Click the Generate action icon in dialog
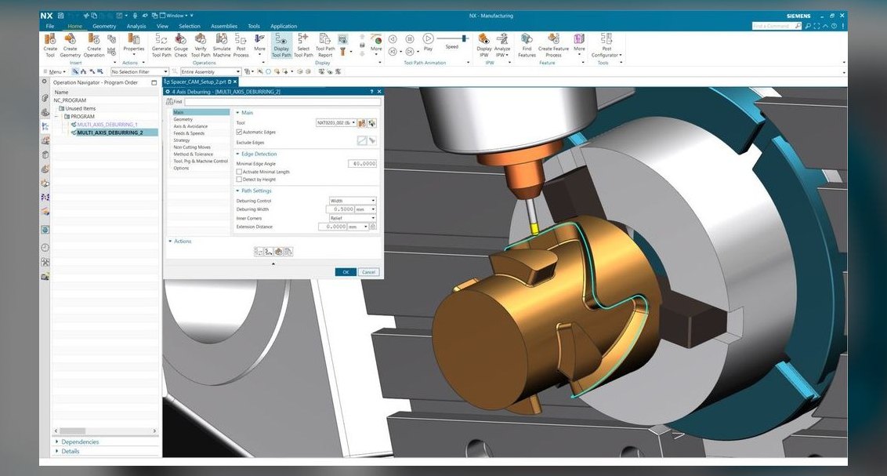This screenshot has height=476, width=887. [259, 252]
